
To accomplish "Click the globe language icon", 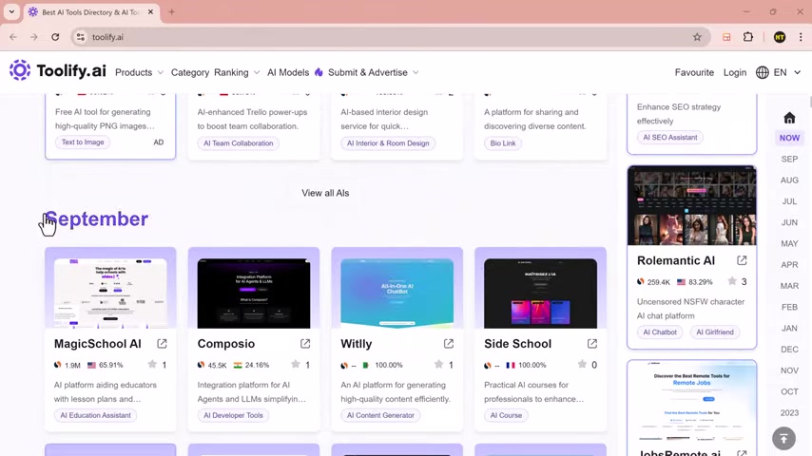I will pyautogui.click(x=763, y=72).
